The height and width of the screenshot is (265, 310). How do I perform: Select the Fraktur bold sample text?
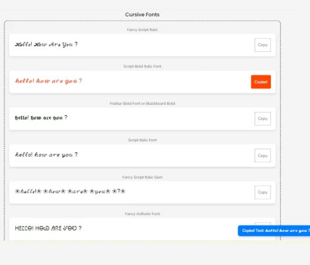(41, 118)
